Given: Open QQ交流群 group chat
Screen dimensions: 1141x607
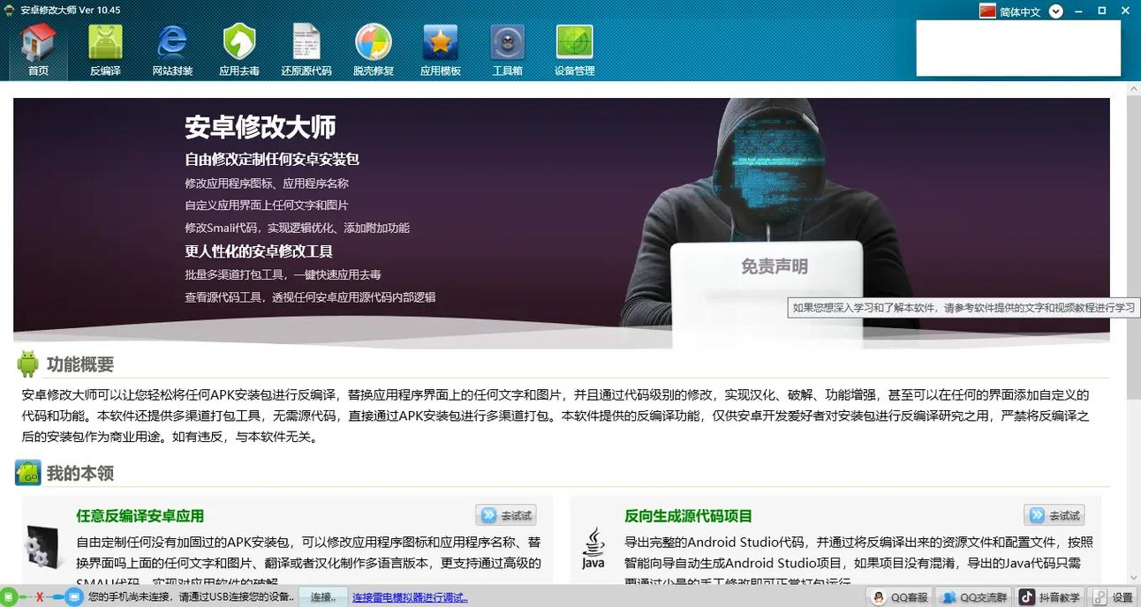Looking at the screenshot, I should pyautogui.click(x=974, y=597).
